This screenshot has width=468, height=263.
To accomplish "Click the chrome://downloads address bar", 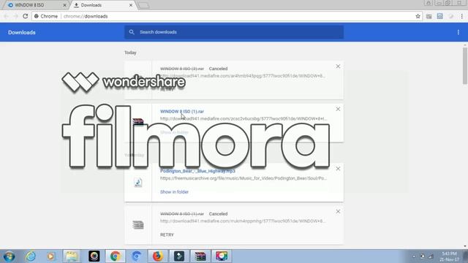I will pos(227,16).
